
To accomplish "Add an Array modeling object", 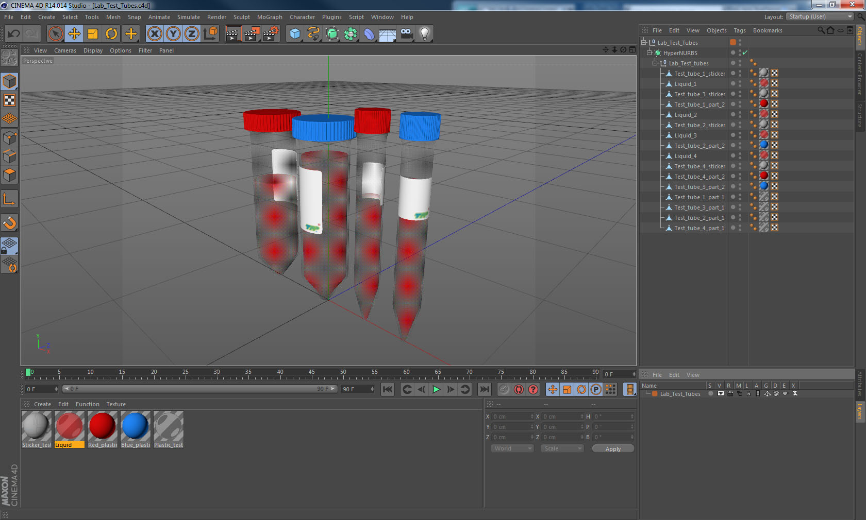I will pos(351,34).
